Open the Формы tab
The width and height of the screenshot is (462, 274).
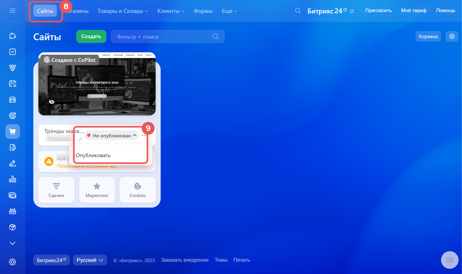[203, 11]
